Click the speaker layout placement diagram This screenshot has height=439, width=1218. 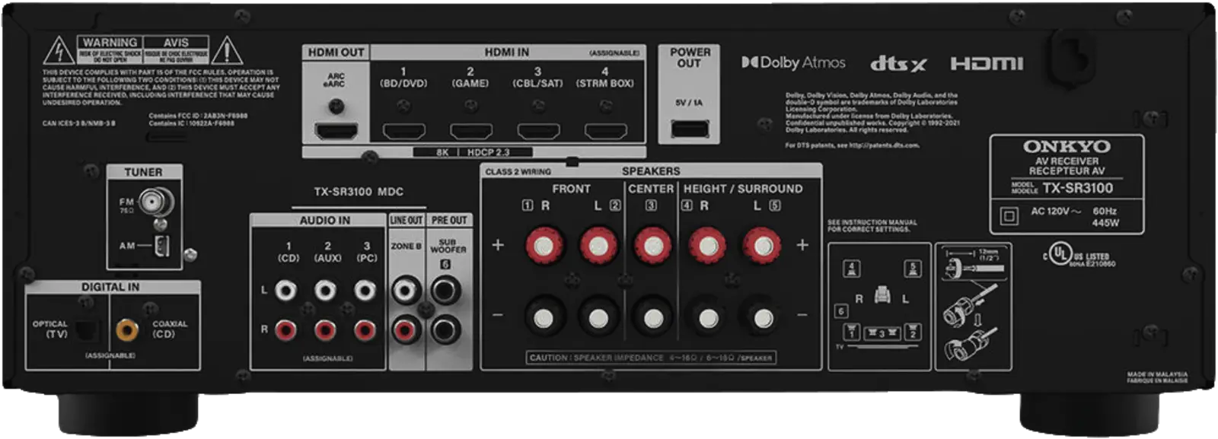pyautogui.click(x=879, y=307)
